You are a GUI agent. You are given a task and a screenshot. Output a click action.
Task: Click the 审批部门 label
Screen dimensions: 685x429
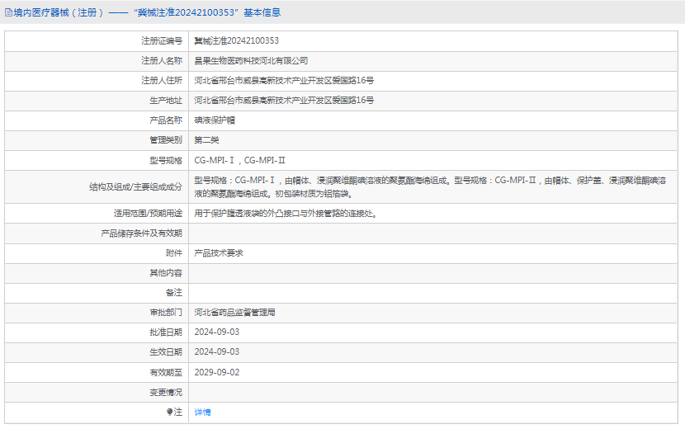pos(166,313)
